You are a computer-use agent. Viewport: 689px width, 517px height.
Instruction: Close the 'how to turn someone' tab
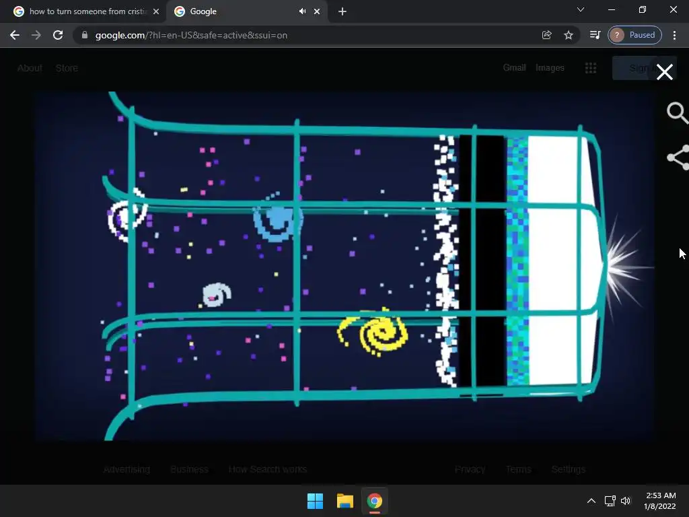coord(156,11)
